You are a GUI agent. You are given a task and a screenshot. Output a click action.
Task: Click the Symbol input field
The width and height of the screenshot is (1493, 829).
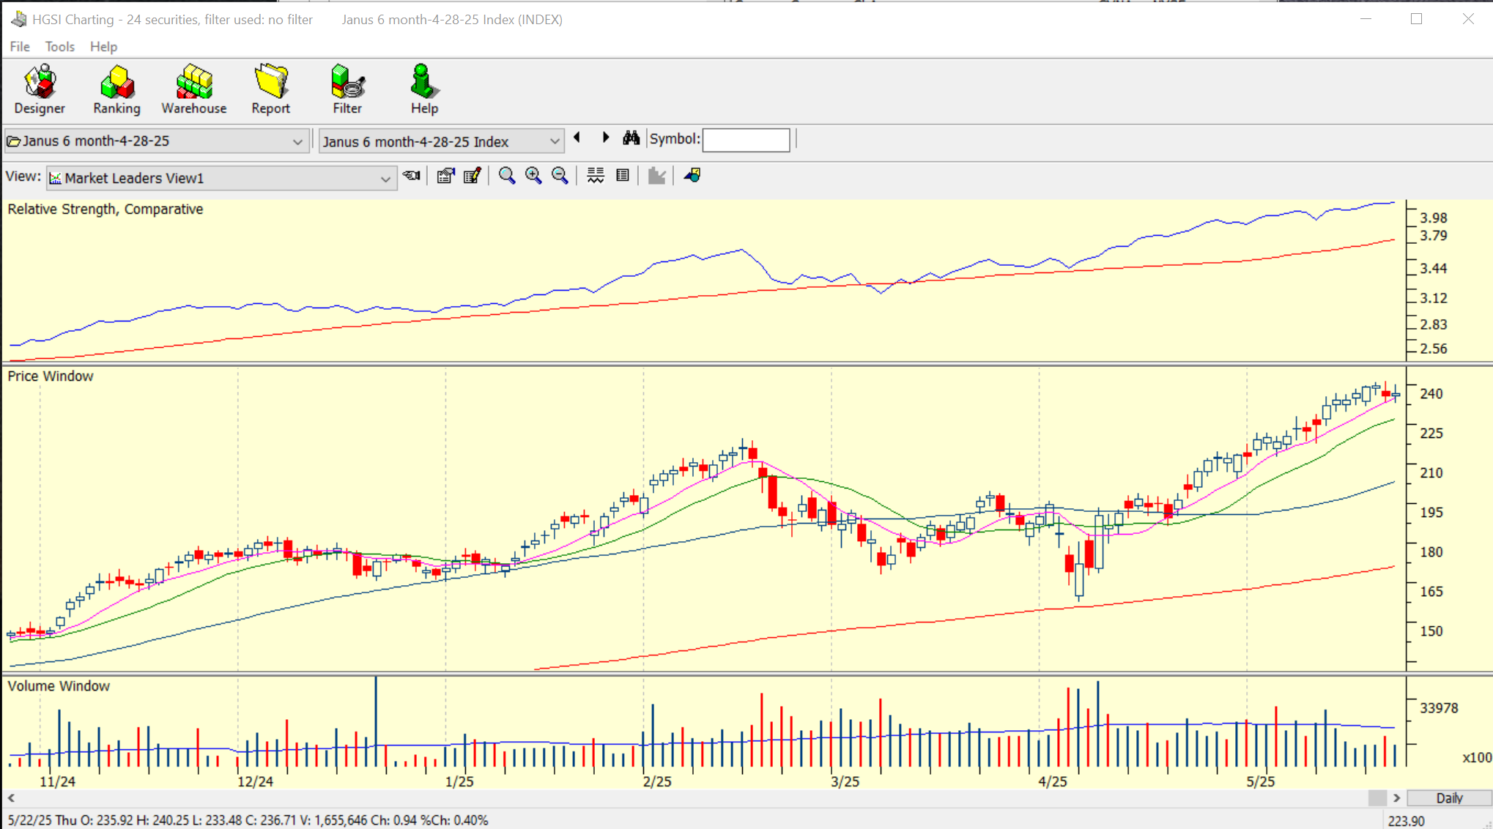[x=746, y=140]
